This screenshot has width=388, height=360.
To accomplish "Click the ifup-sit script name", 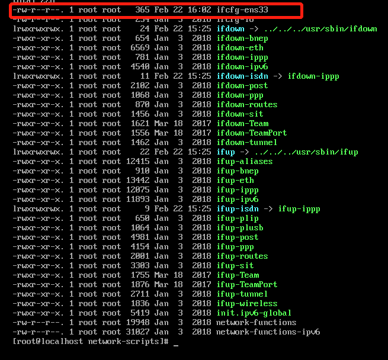I will click(235, 266).
